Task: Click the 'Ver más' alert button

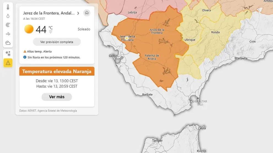Action: [57, 97]
